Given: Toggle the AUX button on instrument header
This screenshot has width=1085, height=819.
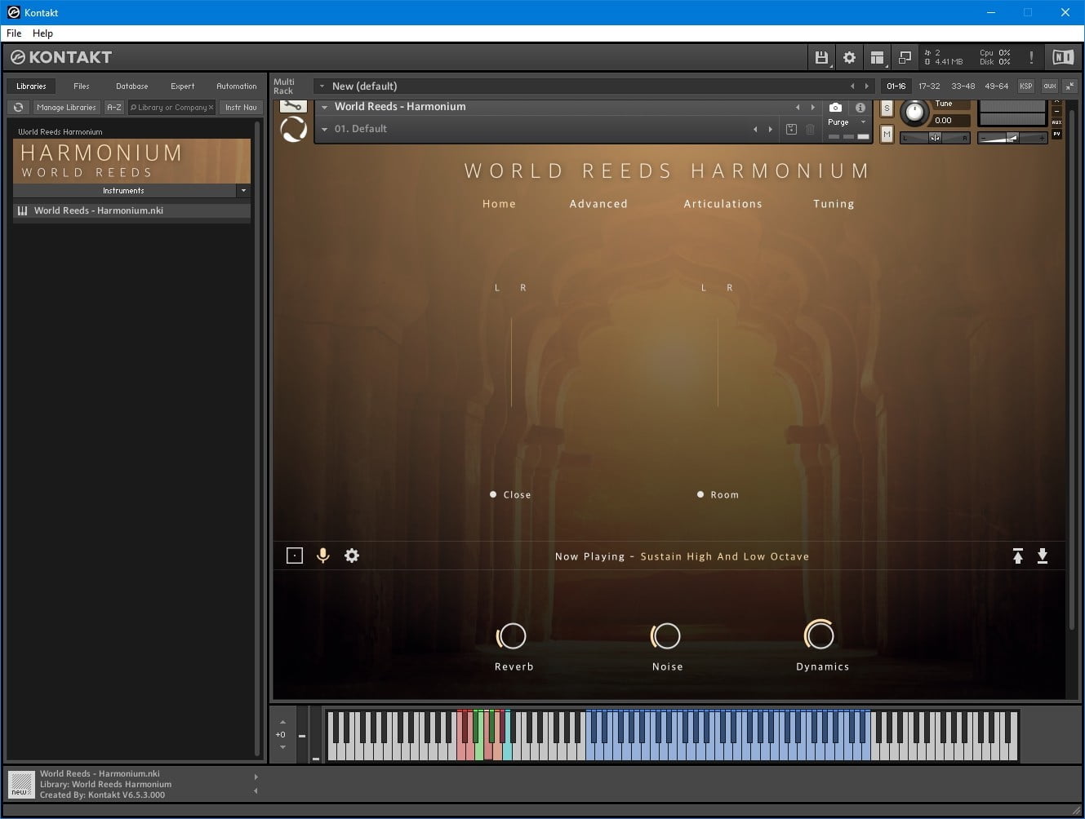Looking at the screenshot, I should pos(1056,122).
